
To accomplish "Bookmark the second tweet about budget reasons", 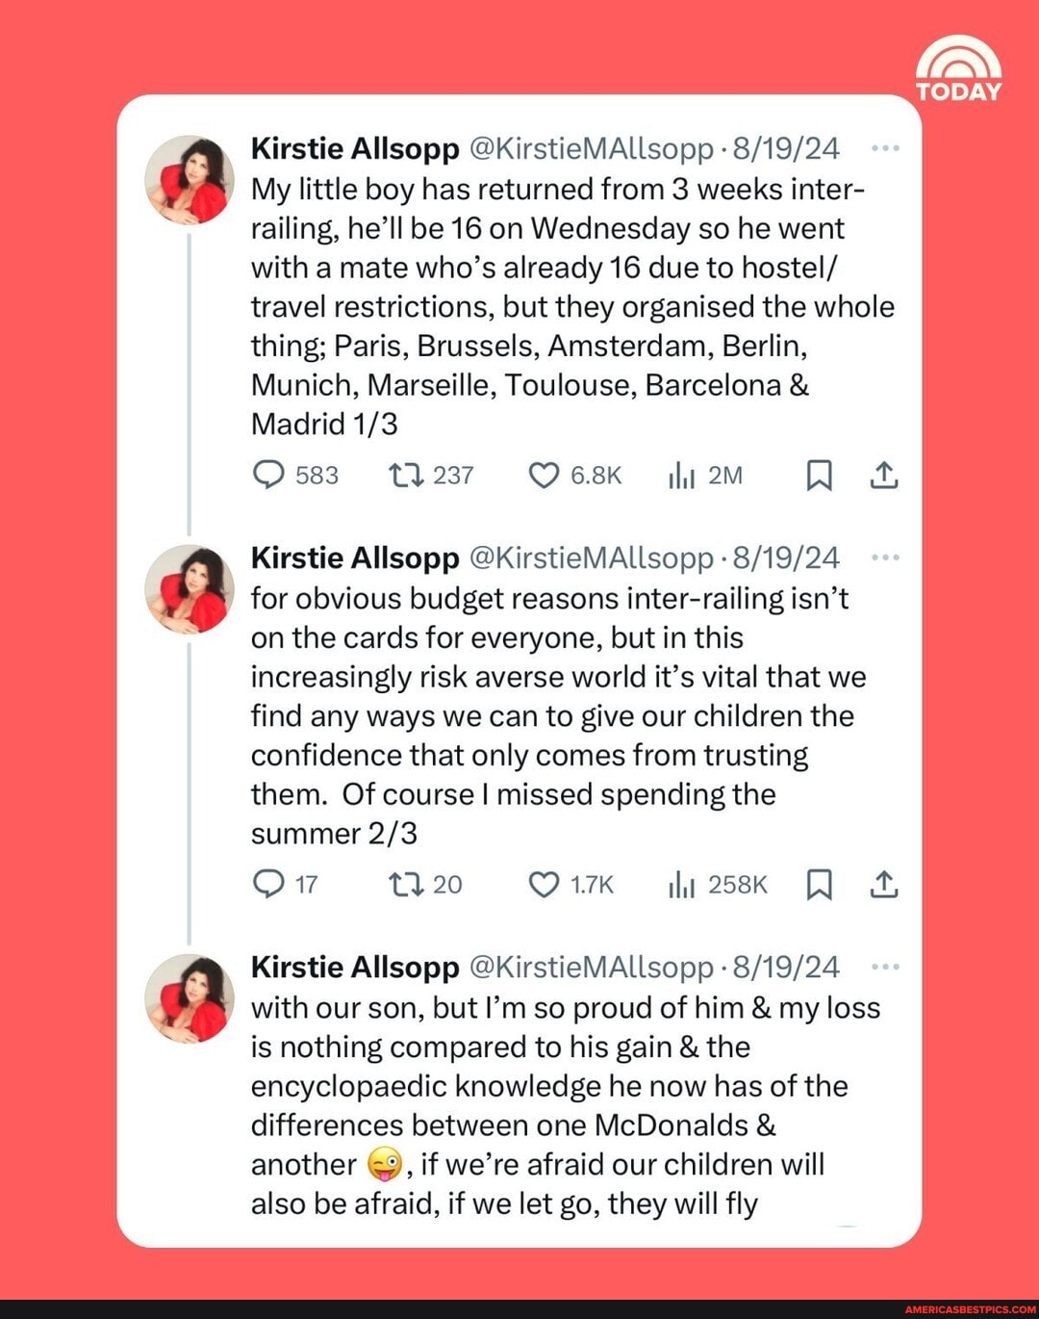I will click(x=819, y=884).
